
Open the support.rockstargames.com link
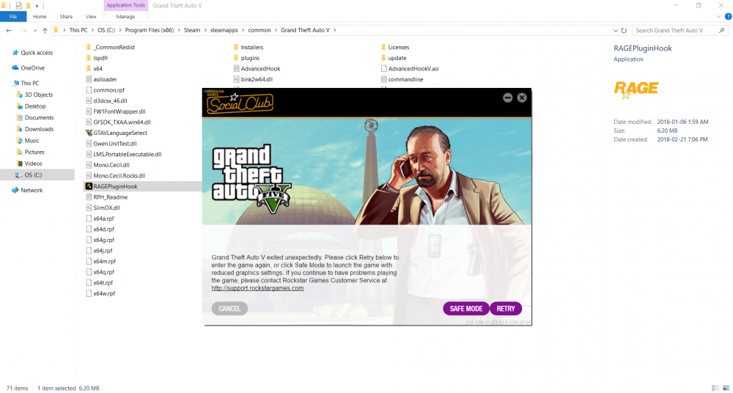tap(257, 288)
